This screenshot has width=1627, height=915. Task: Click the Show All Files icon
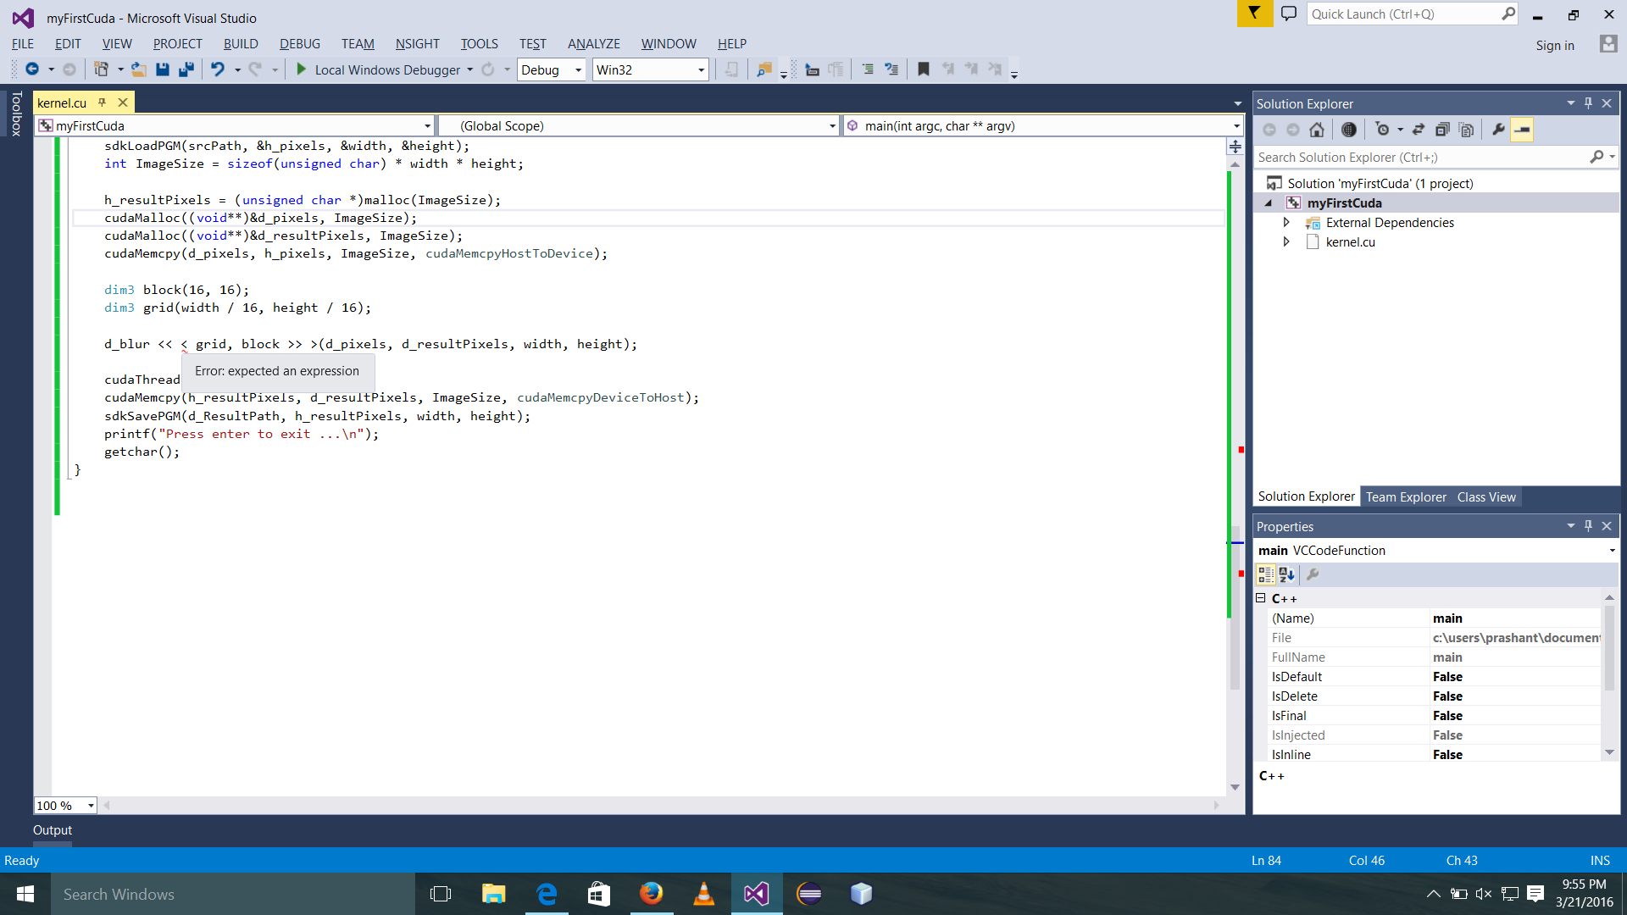(x=1466, y=130)
